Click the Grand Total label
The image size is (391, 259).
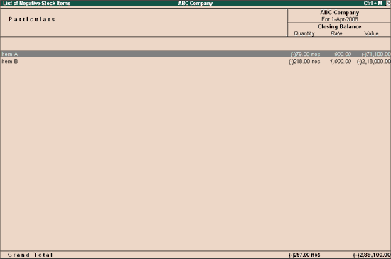point(30,255)
